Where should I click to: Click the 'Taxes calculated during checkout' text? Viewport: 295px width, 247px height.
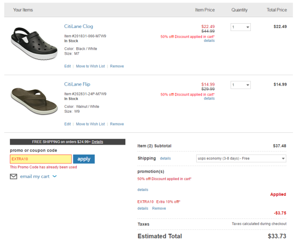click(x=259, y=224)
